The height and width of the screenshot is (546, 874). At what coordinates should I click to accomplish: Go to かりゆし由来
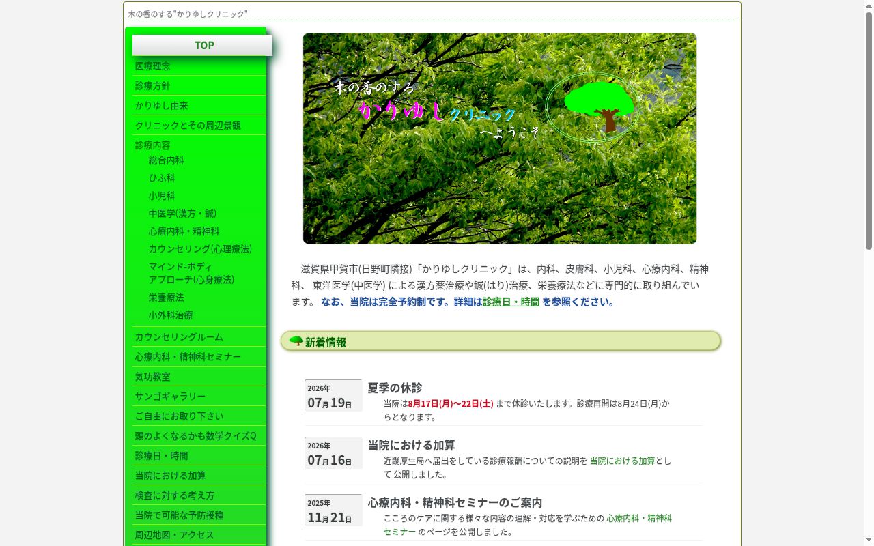[x=199, y=106]
